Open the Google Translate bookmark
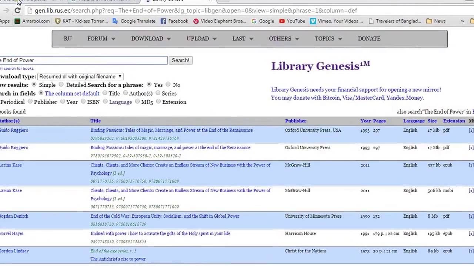Screen dimensions: 474x266 click(x=134, y=21)
